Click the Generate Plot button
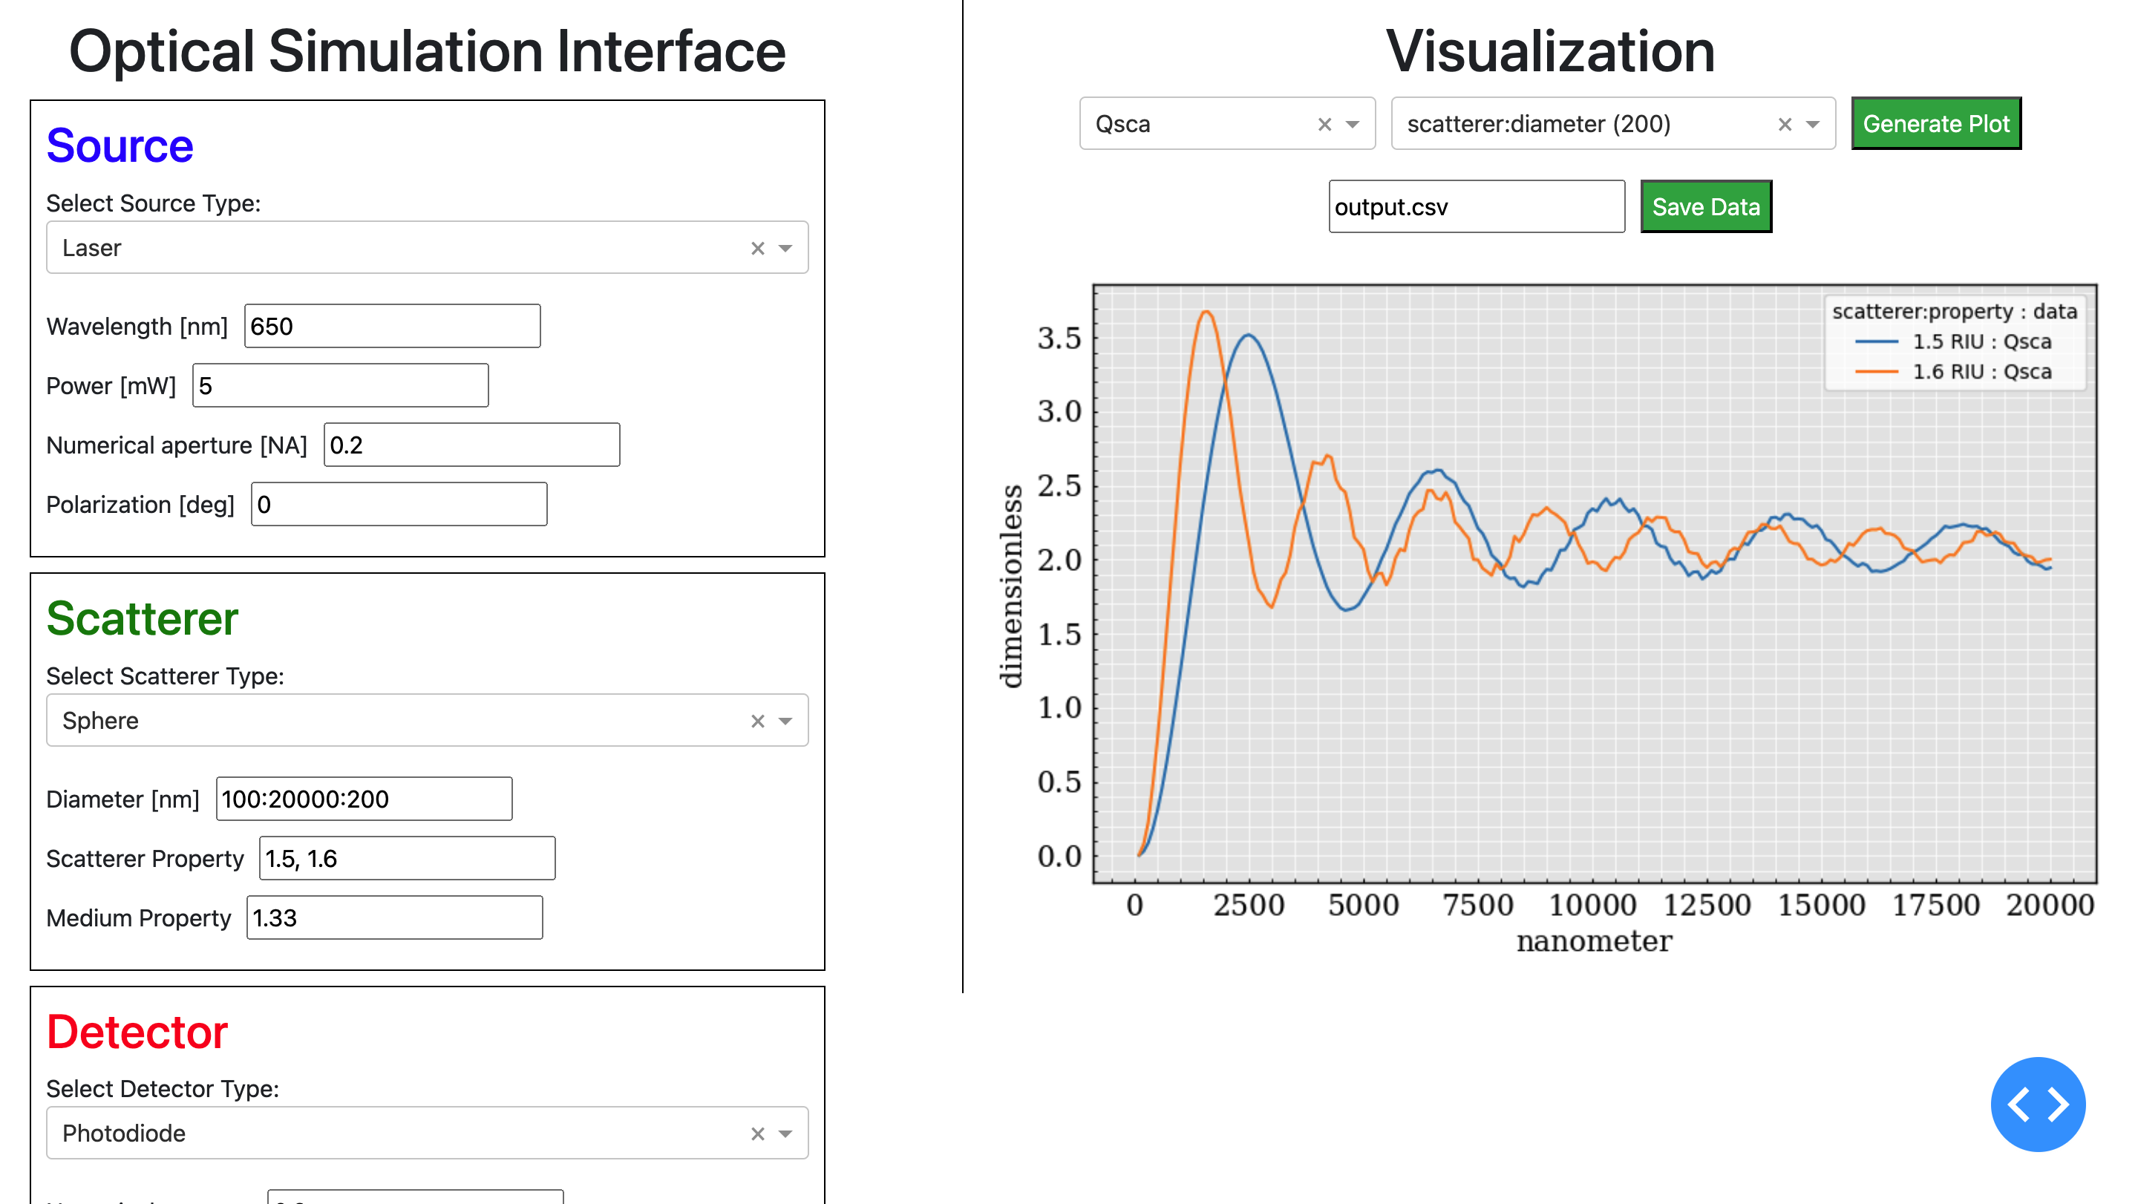This screenshot has width=2138, height=1204. click(x=1935, y=125)
